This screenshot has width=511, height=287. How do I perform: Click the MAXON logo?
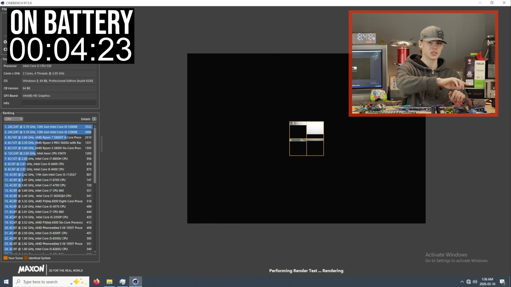click(x=31, y=269)
